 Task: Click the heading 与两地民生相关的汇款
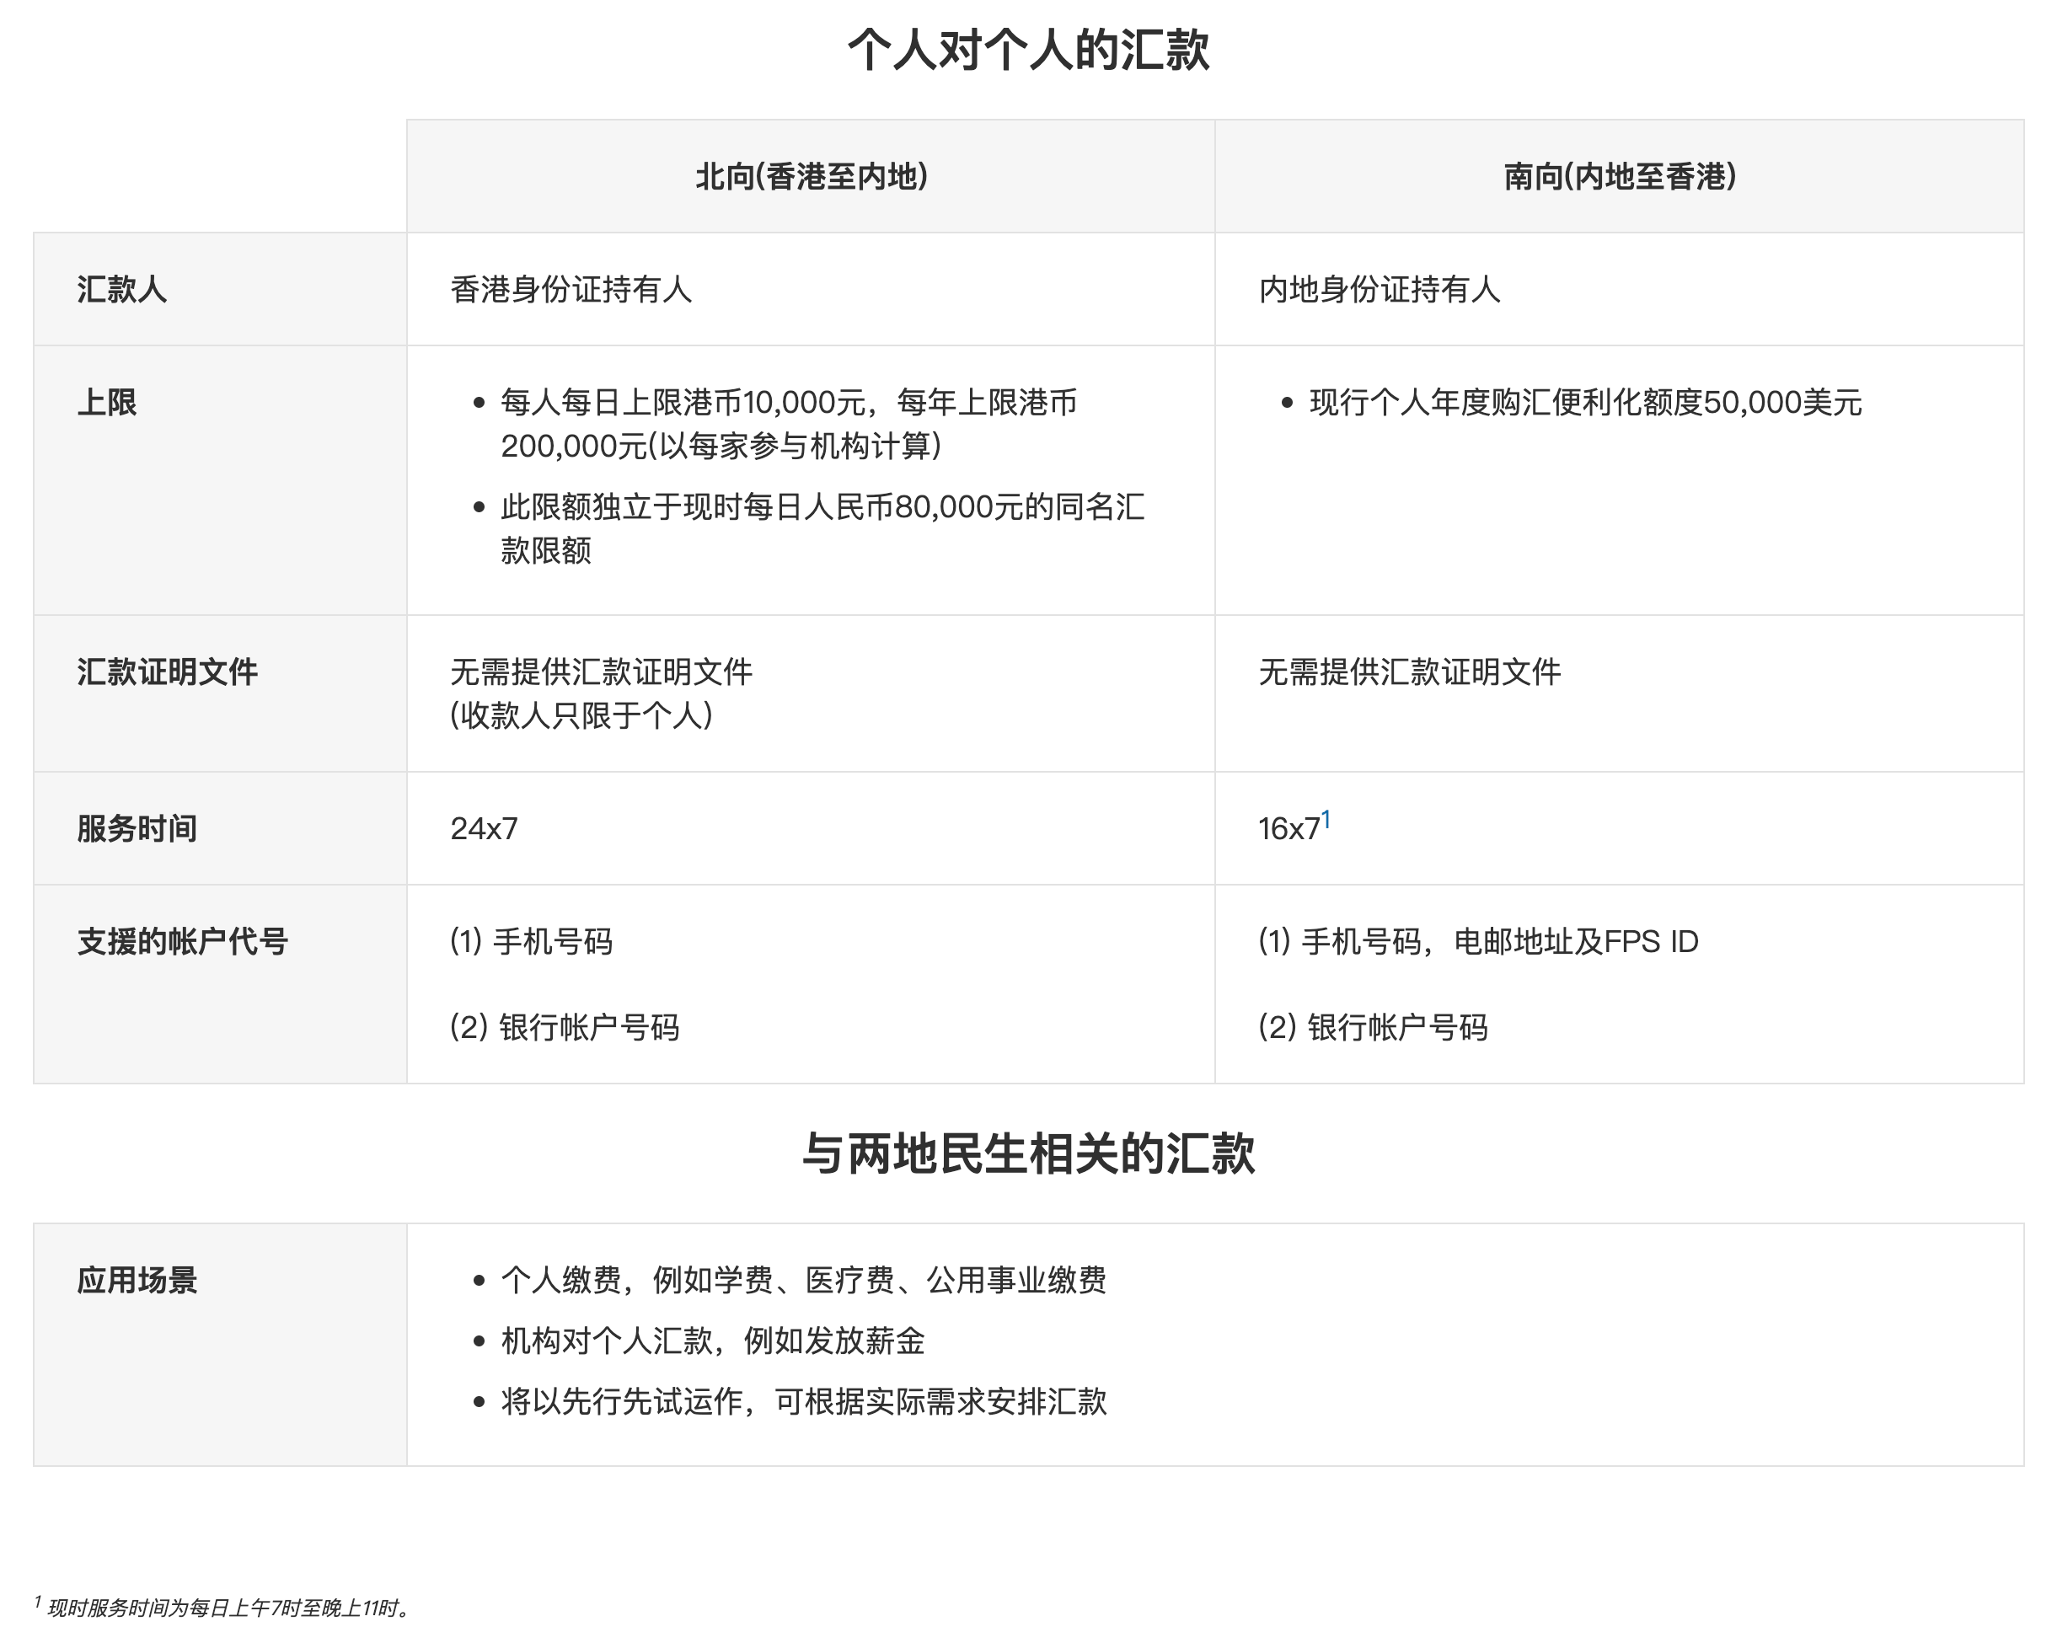pos(1028,1153)
